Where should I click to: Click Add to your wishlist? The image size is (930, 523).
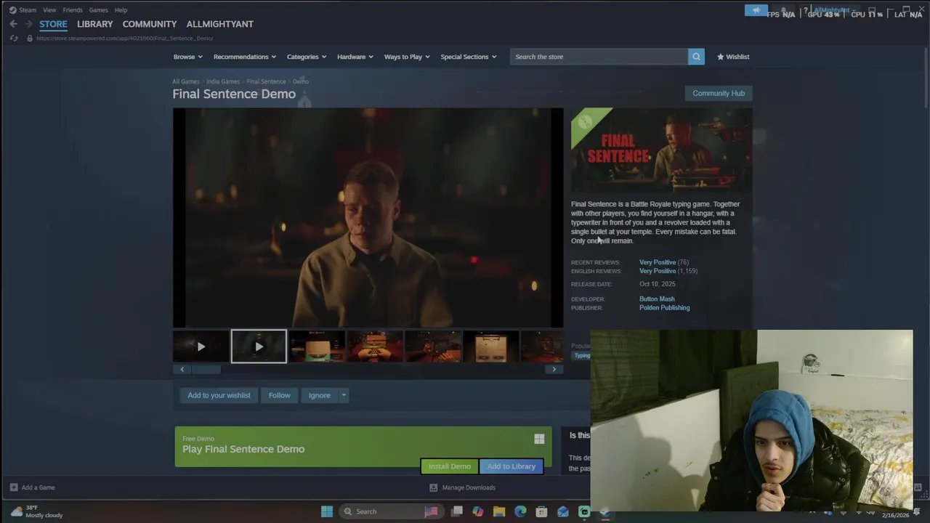[219, 395]
